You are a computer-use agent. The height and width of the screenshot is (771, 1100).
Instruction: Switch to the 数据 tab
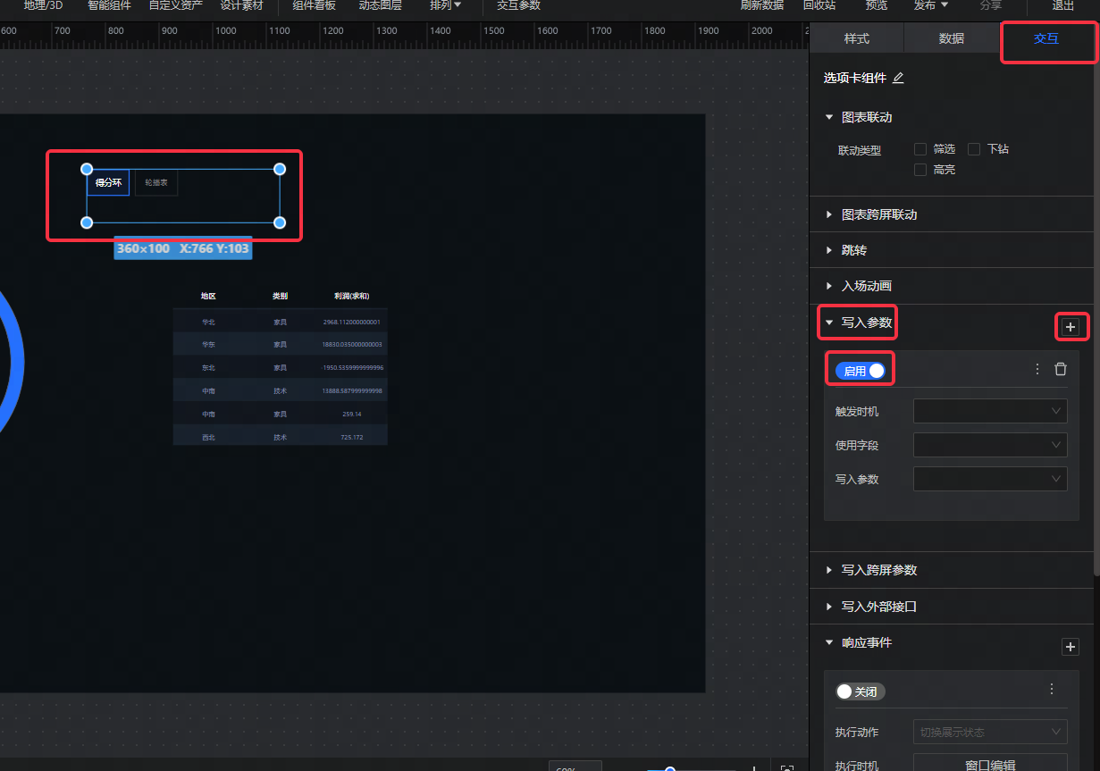click(x=952, y=38)
